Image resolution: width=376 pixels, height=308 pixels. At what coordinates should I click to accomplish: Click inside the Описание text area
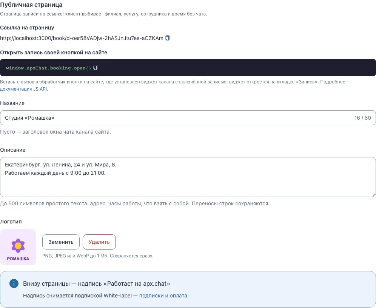pyautogui.click(x=188, y=177)
